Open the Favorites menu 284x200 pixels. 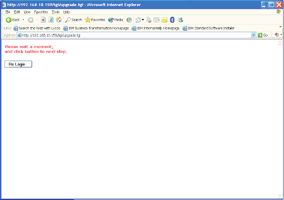(41, 12)
